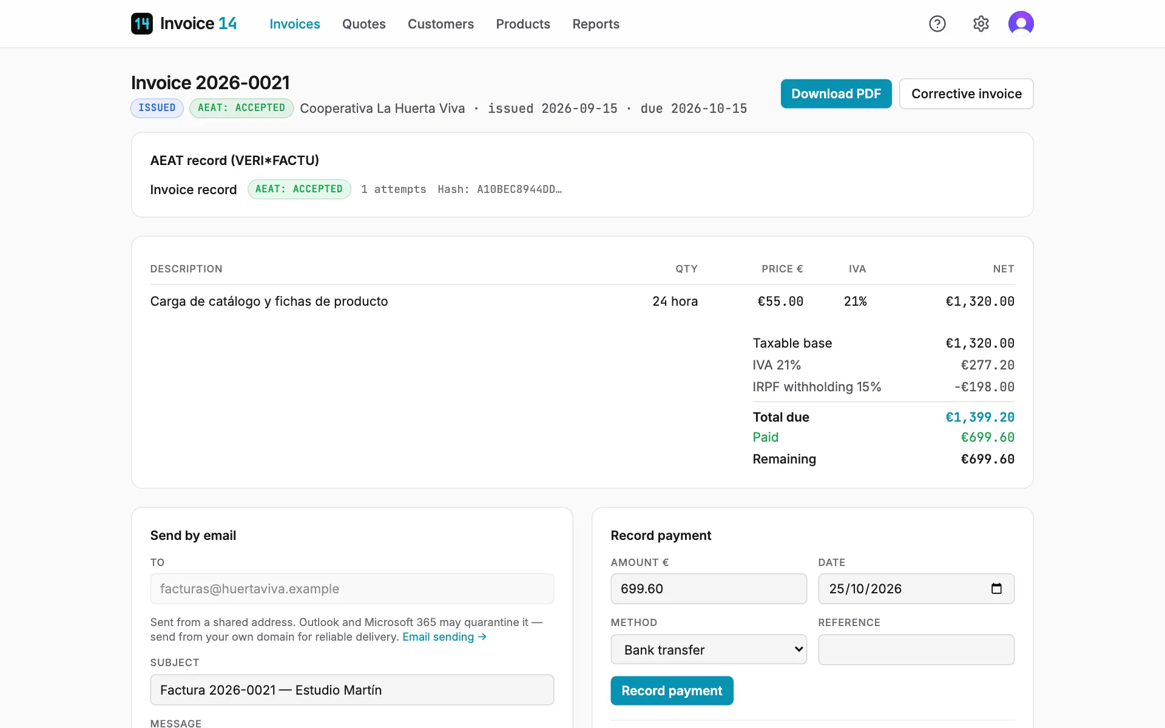Follow the Email sending link
The height and width of the screenshot is (728, 1165).
point(444,636)
